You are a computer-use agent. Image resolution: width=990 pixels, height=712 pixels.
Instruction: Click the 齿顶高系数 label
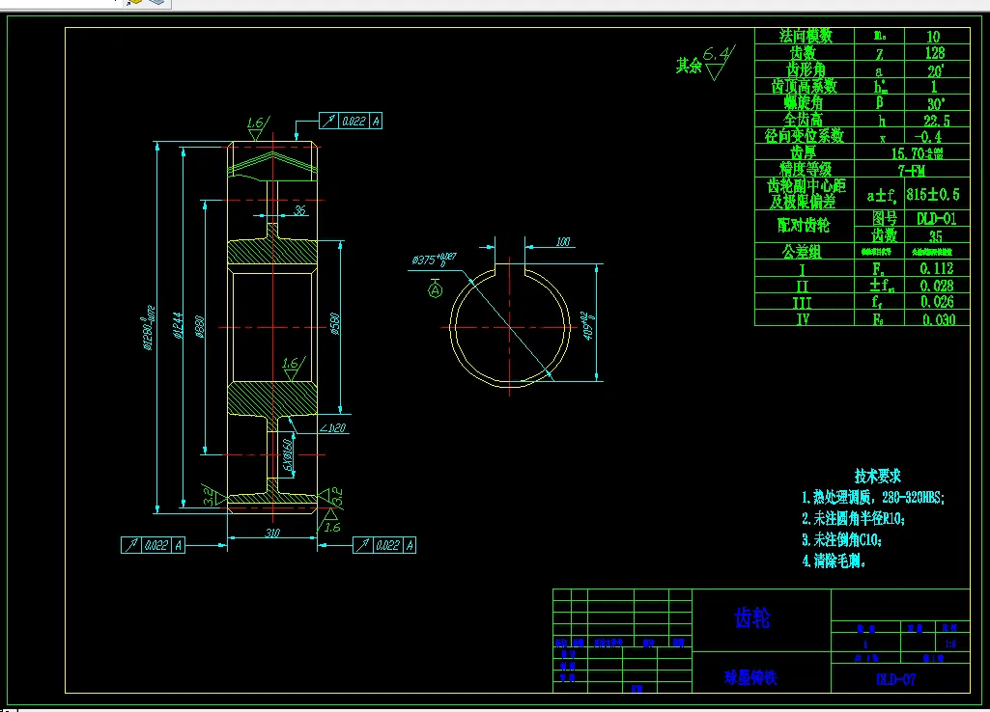tap(805, 86)
